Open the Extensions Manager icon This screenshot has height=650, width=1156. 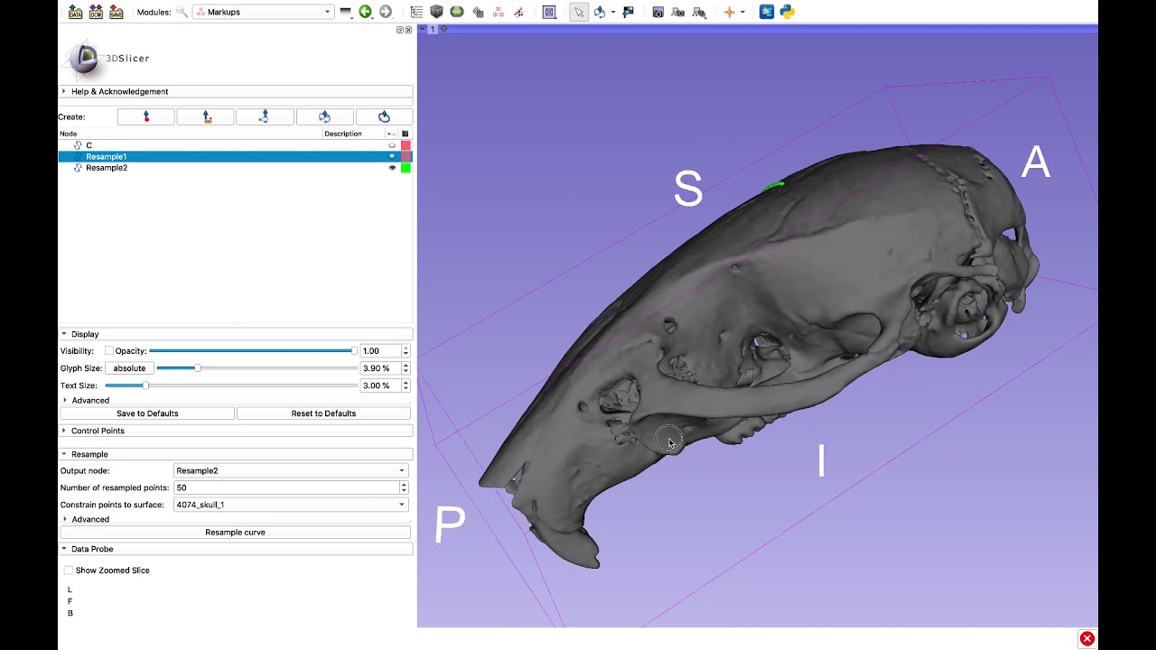click(x=767, y=12)
